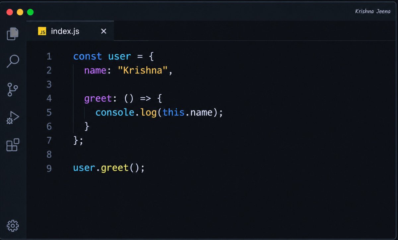Click the 'log' method on line 5

(x=149, y=113)
